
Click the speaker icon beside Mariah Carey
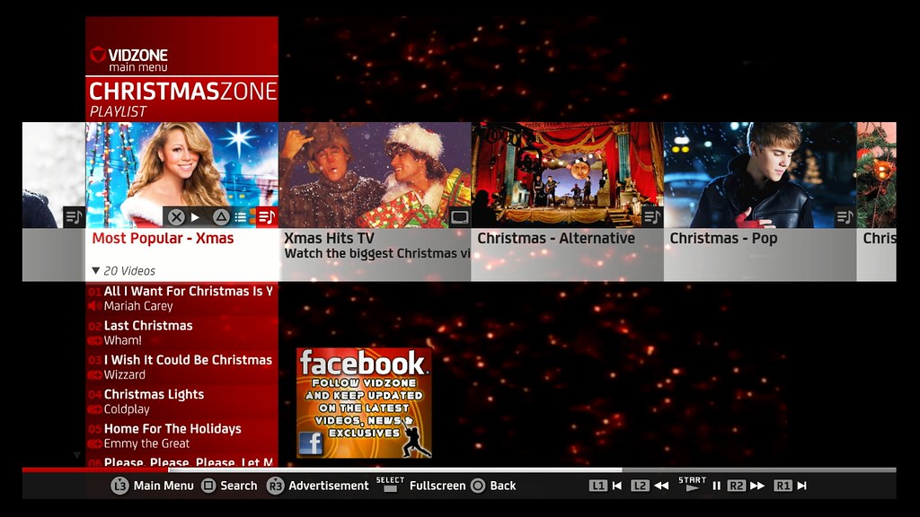point(93,306)
